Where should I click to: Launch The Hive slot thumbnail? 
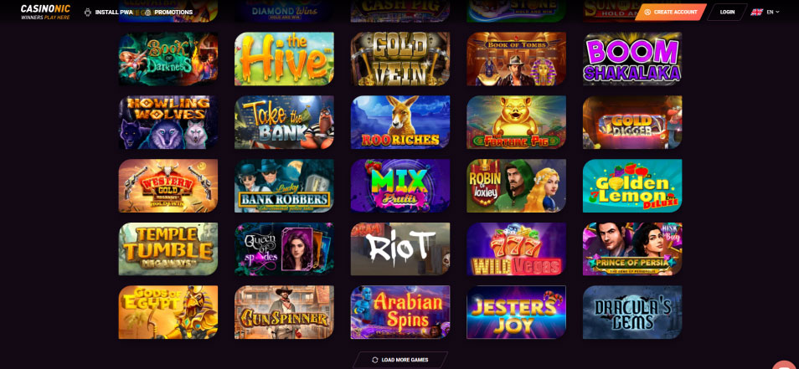point(284,59)
